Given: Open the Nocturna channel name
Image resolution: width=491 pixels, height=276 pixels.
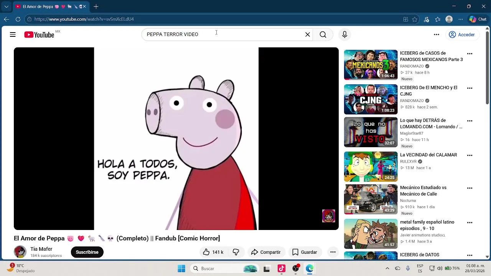Looking at the screenshot, I should click(408, 200).
